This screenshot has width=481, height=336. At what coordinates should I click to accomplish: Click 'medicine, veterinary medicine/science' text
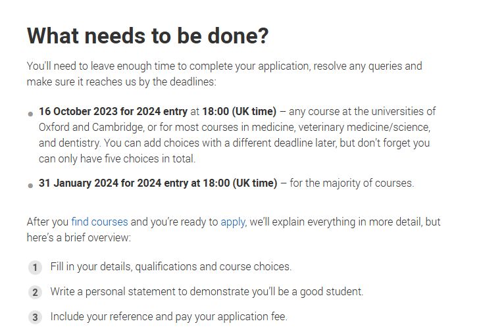click(x=340, y=127)
